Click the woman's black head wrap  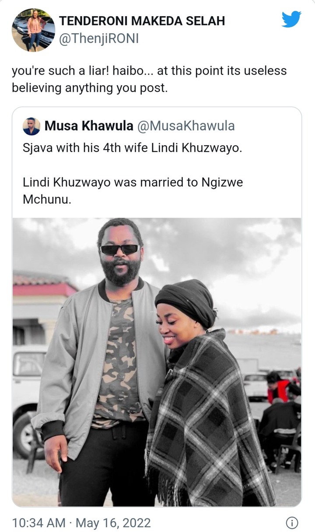point(185,302)
